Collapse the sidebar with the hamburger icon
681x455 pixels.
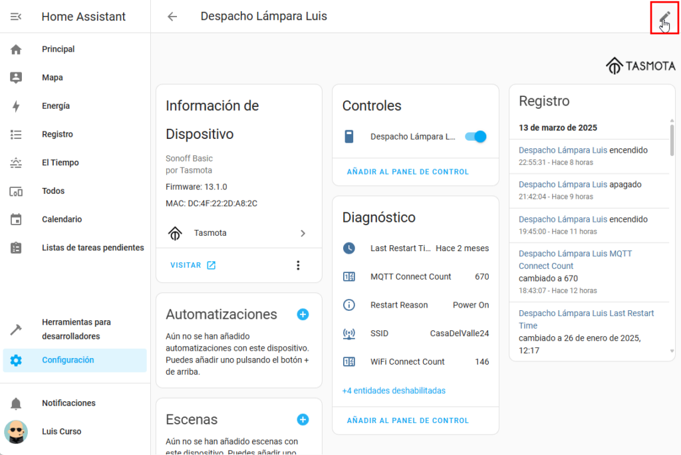[16, 17]
